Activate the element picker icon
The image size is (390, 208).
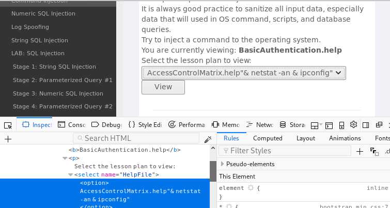(x=8, y=125)
